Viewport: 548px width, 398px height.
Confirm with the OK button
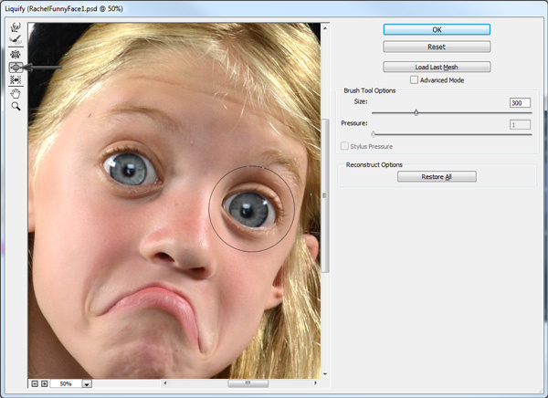pyautogui.click(x=437, y=30)
